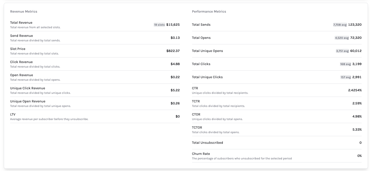Click the 2.59% TCTR value
The height and width of the screenshot is (171, 370).
pos(357,103)
